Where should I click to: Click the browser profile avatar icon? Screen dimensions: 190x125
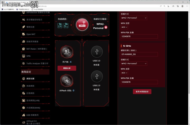click(x=182, y=6)
